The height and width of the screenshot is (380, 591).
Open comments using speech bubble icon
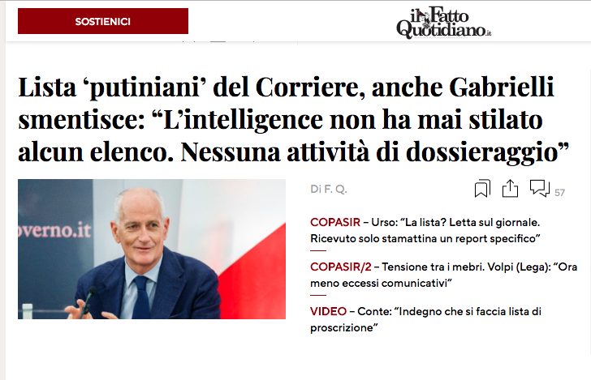(x=540, y=188)
